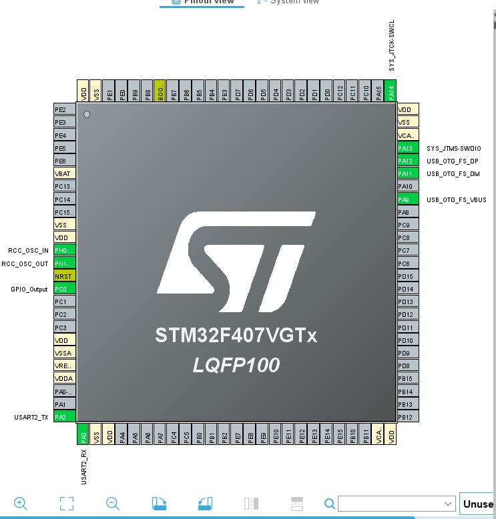Select pin PA11 labeled USB_OTG_FS_DM

click(408, 173)
